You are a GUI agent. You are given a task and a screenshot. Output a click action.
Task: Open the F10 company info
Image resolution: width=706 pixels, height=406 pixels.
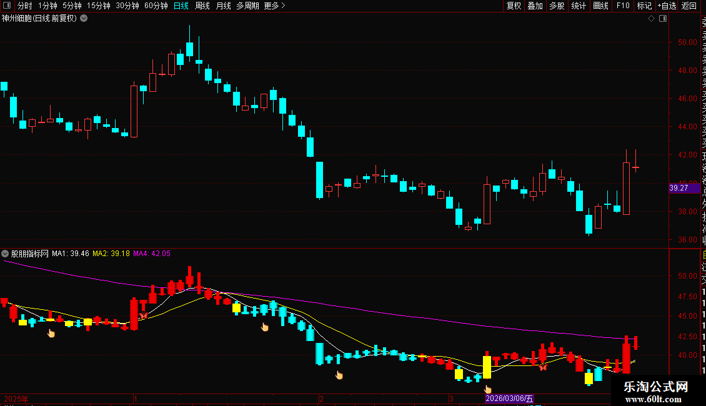click(623, 6)
